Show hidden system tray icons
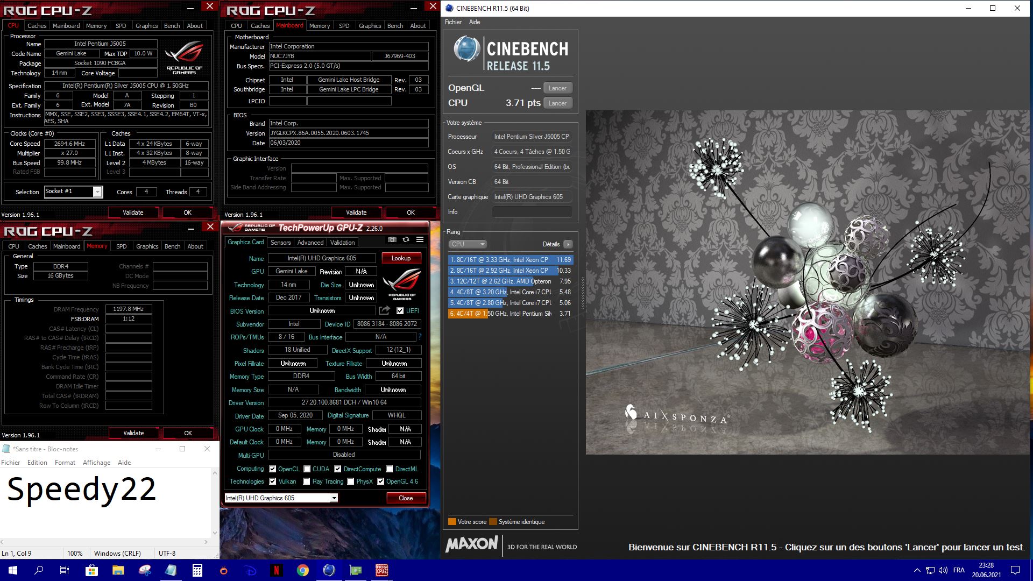 pyautogui.click(x=917, y=570)
